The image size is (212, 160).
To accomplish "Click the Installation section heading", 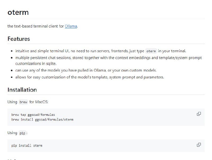I will [22, 90].
